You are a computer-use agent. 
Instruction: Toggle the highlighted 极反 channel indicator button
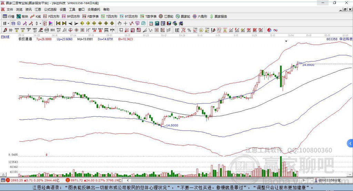tap(45, 23)
